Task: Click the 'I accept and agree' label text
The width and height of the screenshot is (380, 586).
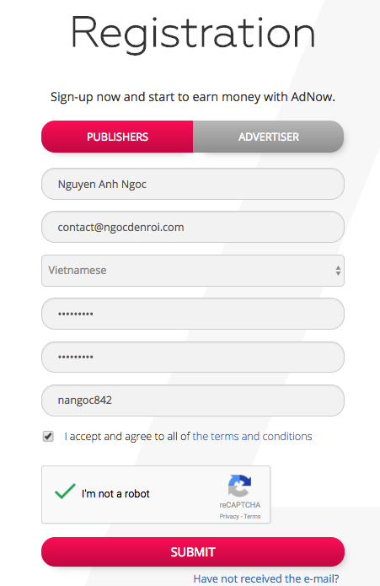Action: [x=127, y=436]
